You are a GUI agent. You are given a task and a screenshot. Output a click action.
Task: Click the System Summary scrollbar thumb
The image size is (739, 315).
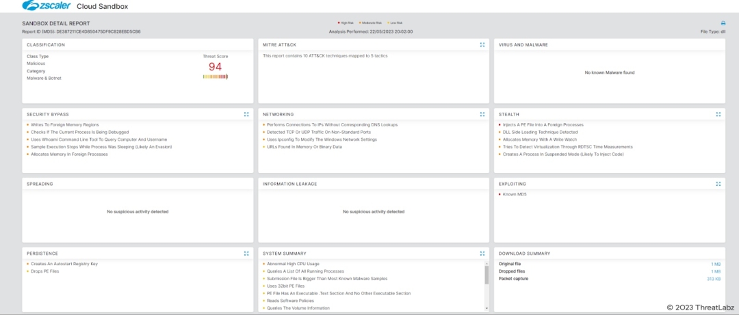(x=487, y=274)
